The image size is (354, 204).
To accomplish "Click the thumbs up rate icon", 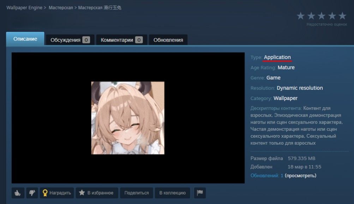I will tap(18, 193).
